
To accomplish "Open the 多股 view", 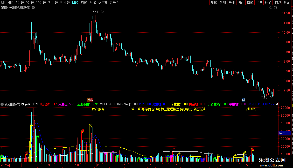I will (x=232, y=2).
